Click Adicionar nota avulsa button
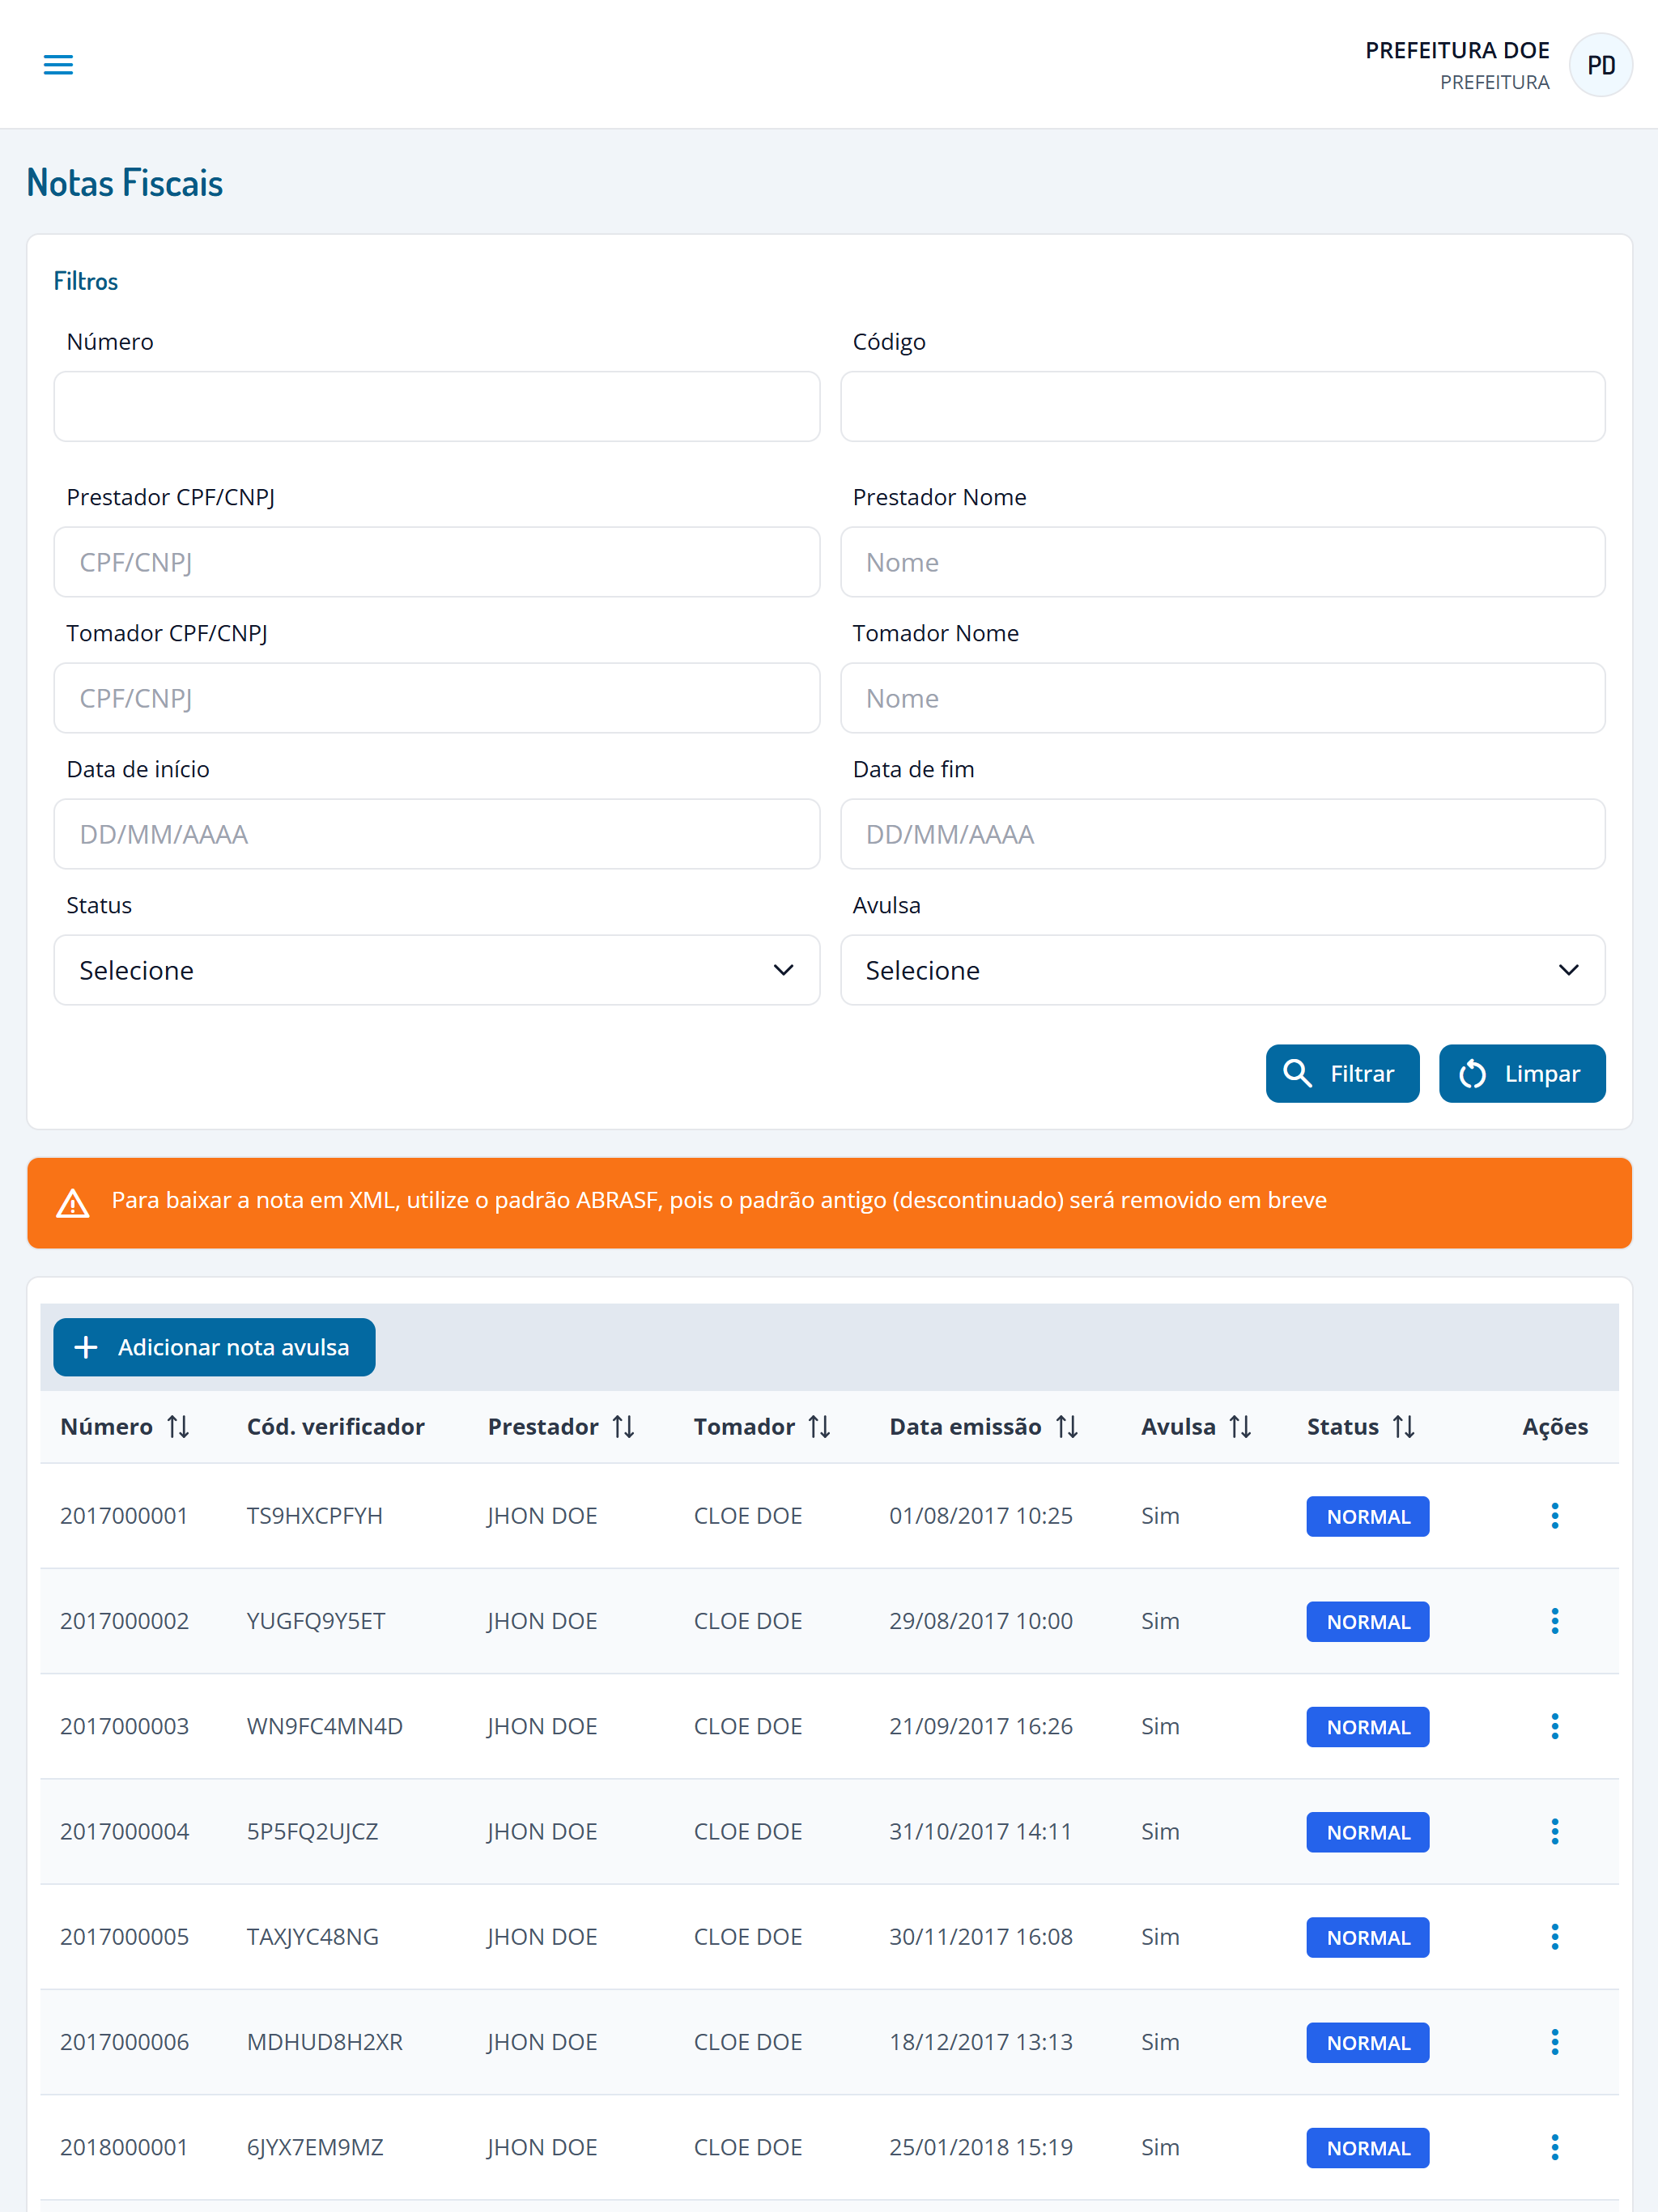 (214, 1347)
